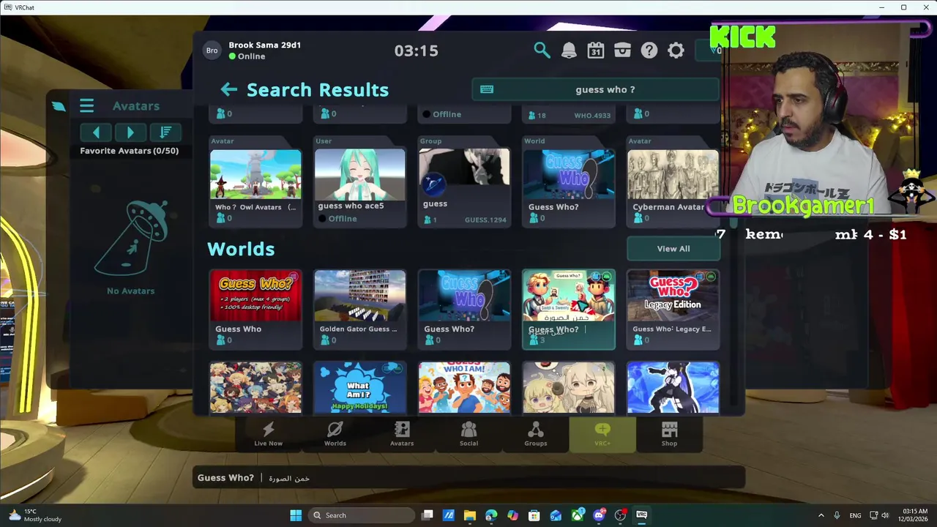Open the ENG language switcher
The width and height of the screenshot is (937, 527).
point(855,515)
